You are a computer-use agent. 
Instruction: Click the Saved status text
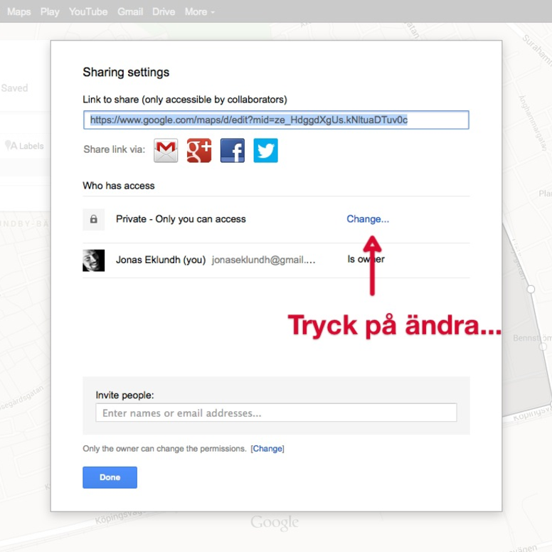[14, 88]
